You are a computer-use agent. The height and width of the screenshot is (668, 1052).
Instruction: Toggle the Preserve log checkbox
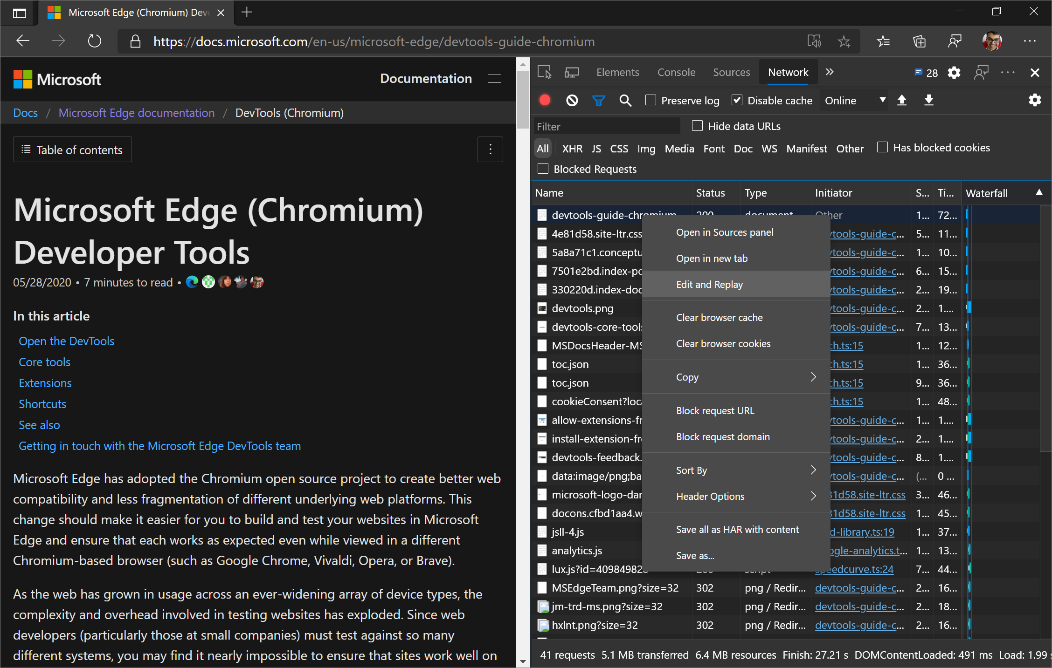click(x=650, y=100)
